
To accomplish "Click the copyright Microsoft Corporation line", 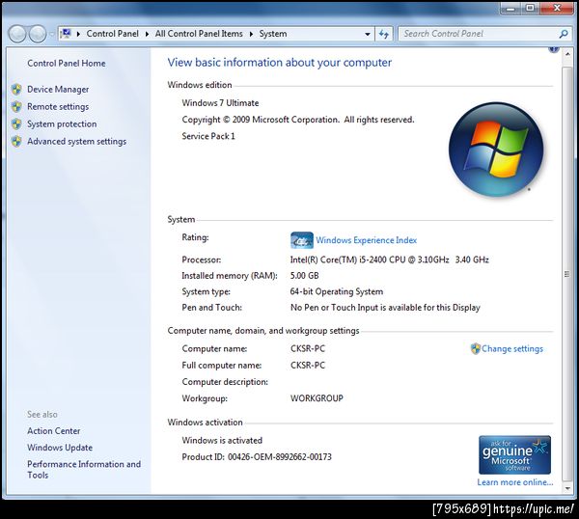I will (298, 120).
